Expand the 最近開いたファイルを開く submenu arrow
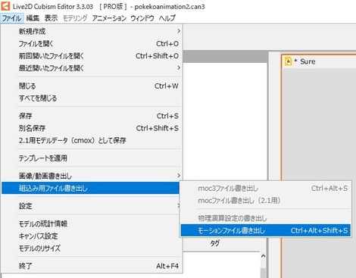Image resolution: width=356 pixels, height=278 pixels. tap(179, 67)
